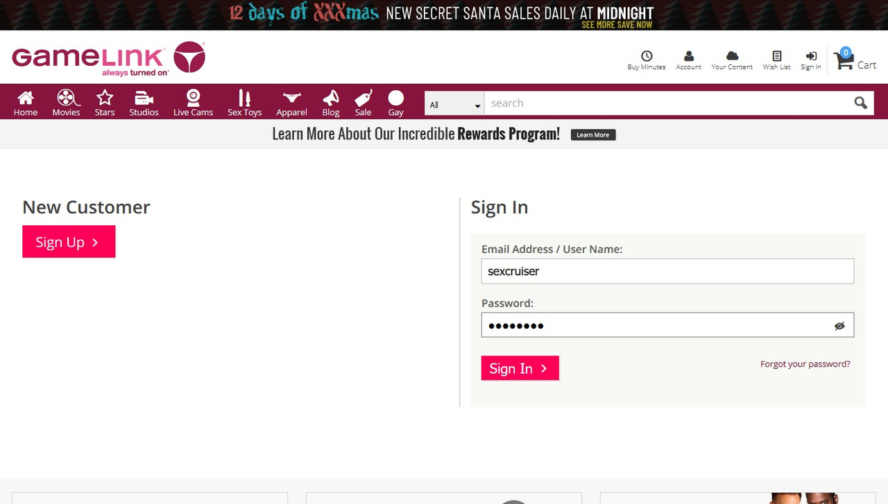
Task: Click the Sign Up button
Action: pyautogui.click(x=69, y=241)
